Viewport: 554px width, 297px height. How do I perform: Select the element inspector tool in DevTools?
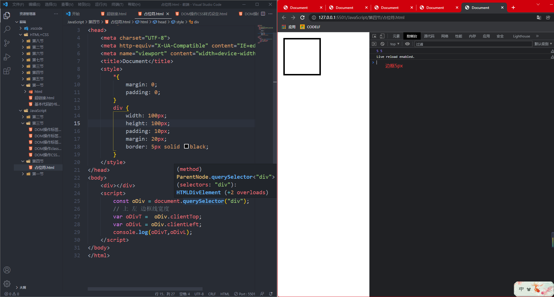[x=374, y=36]
